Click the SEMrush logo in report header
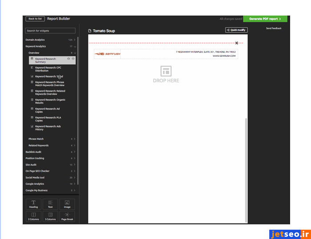311x239 pixels. point(105,54)
